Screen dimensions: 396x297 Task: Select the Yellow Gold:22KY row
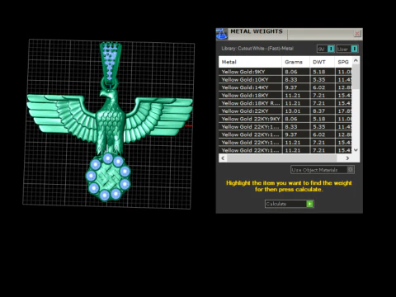[x=285, y=111]
